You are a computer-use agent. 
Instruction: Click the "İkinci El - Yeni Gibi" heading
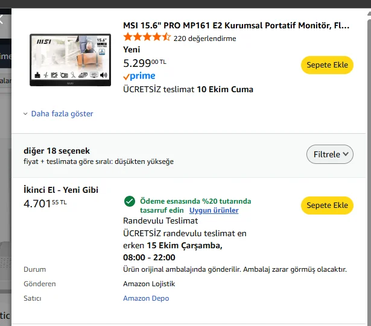60,190
